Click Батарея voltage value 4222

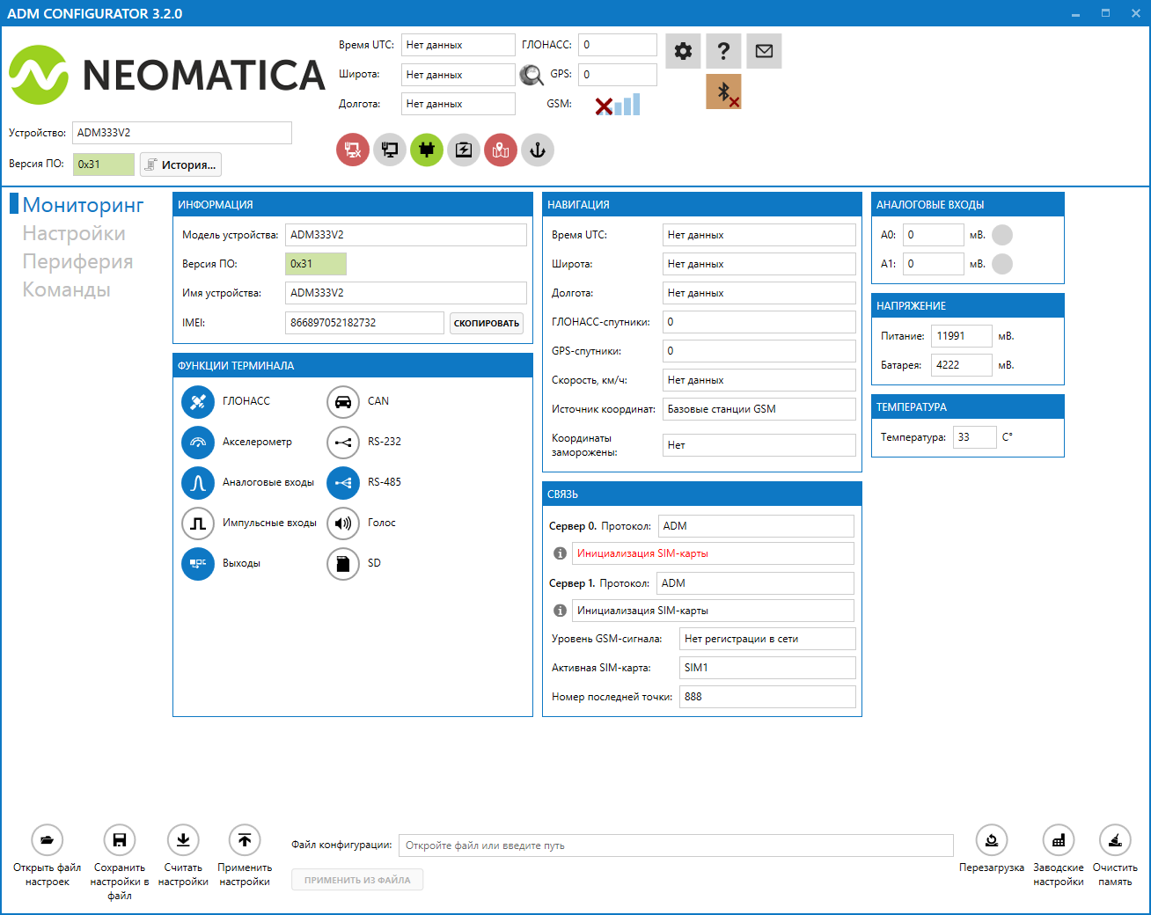[x=962, y=365]
